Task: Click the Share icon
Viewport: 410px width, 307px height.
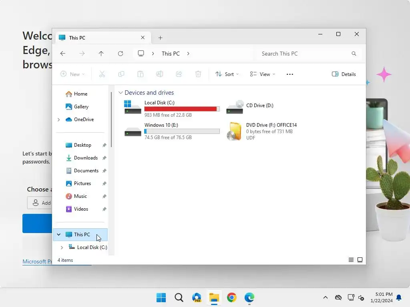Action: 179,74
